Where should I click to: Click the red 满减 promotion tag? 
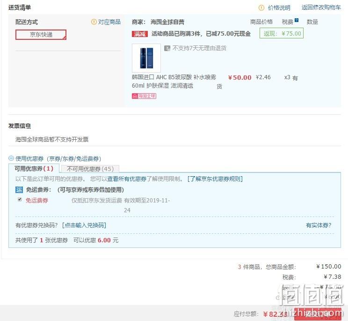(x=139, y=34)
